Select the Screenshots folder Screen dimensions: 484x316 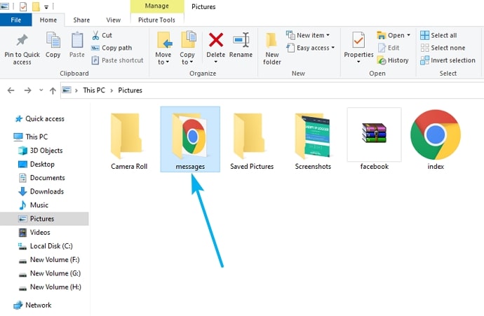(x=313, y=140)
